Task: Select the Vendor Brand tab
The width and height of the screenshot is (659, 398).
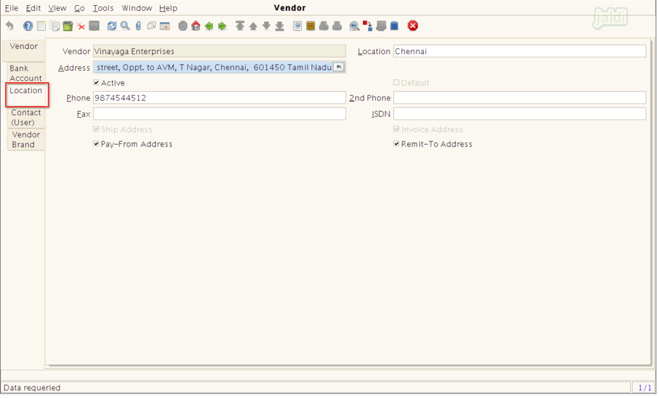Action: coord(26,140)
